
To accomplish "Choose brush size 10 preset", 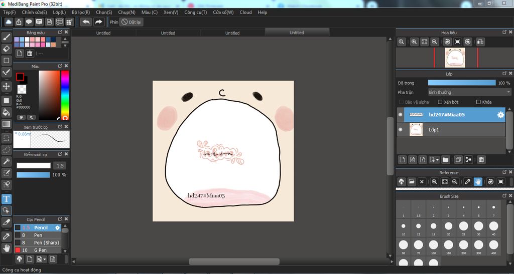I will 403,227.
